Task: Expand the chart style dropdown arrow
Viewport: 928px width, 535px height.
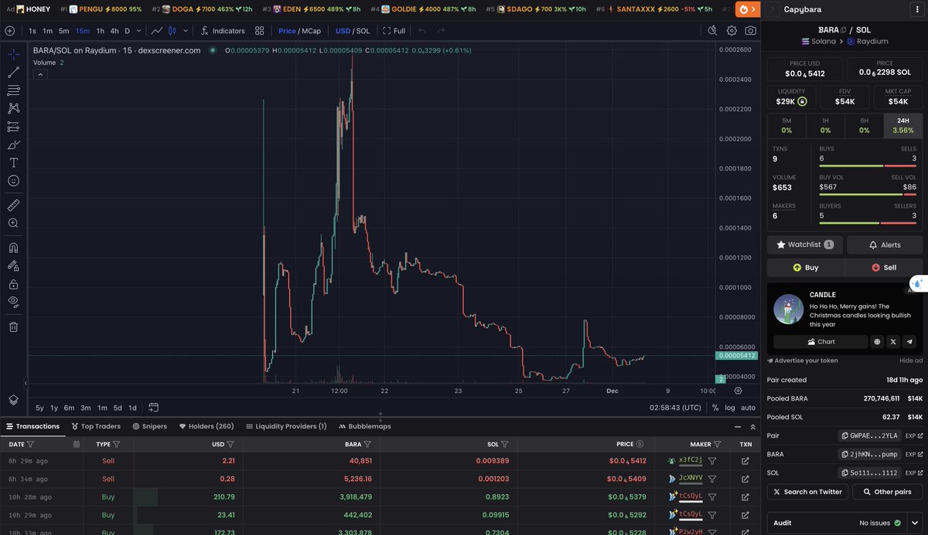Action: pyautogui.click(x=186, y=31)
